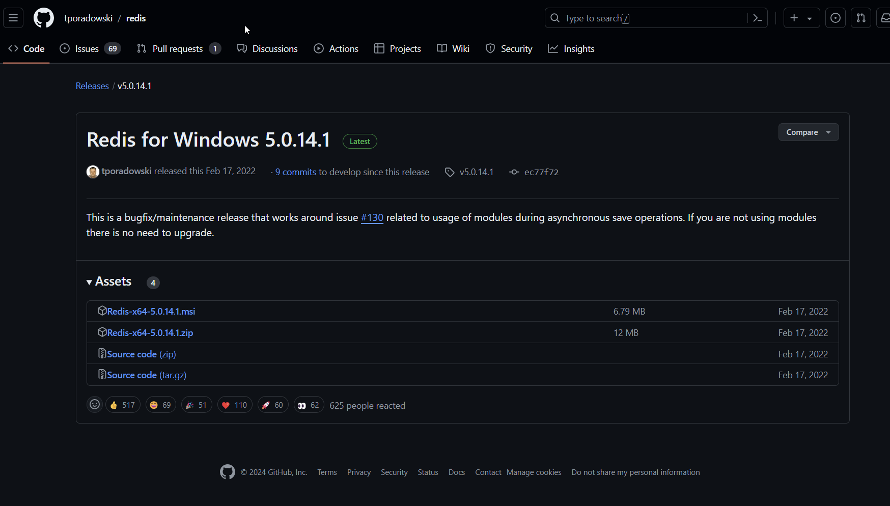The height and width of the screenshot is (506, 890).
Task: Switch to the Wiki tab
Action: [x=453, y=49]
